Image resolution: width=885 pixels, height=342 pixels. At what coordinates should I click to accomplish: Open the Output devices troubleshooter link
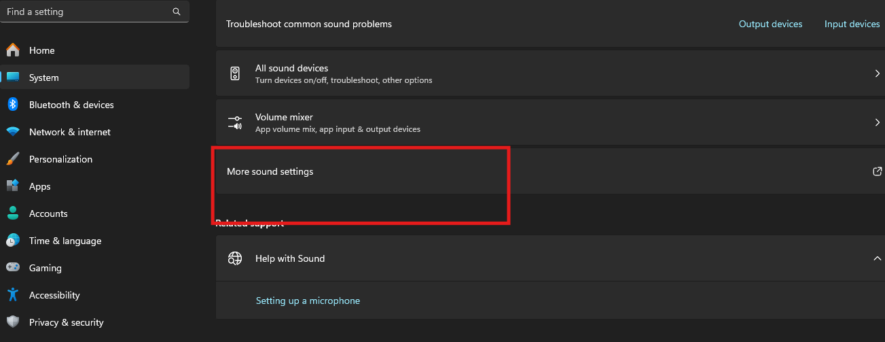pos(770,24)
